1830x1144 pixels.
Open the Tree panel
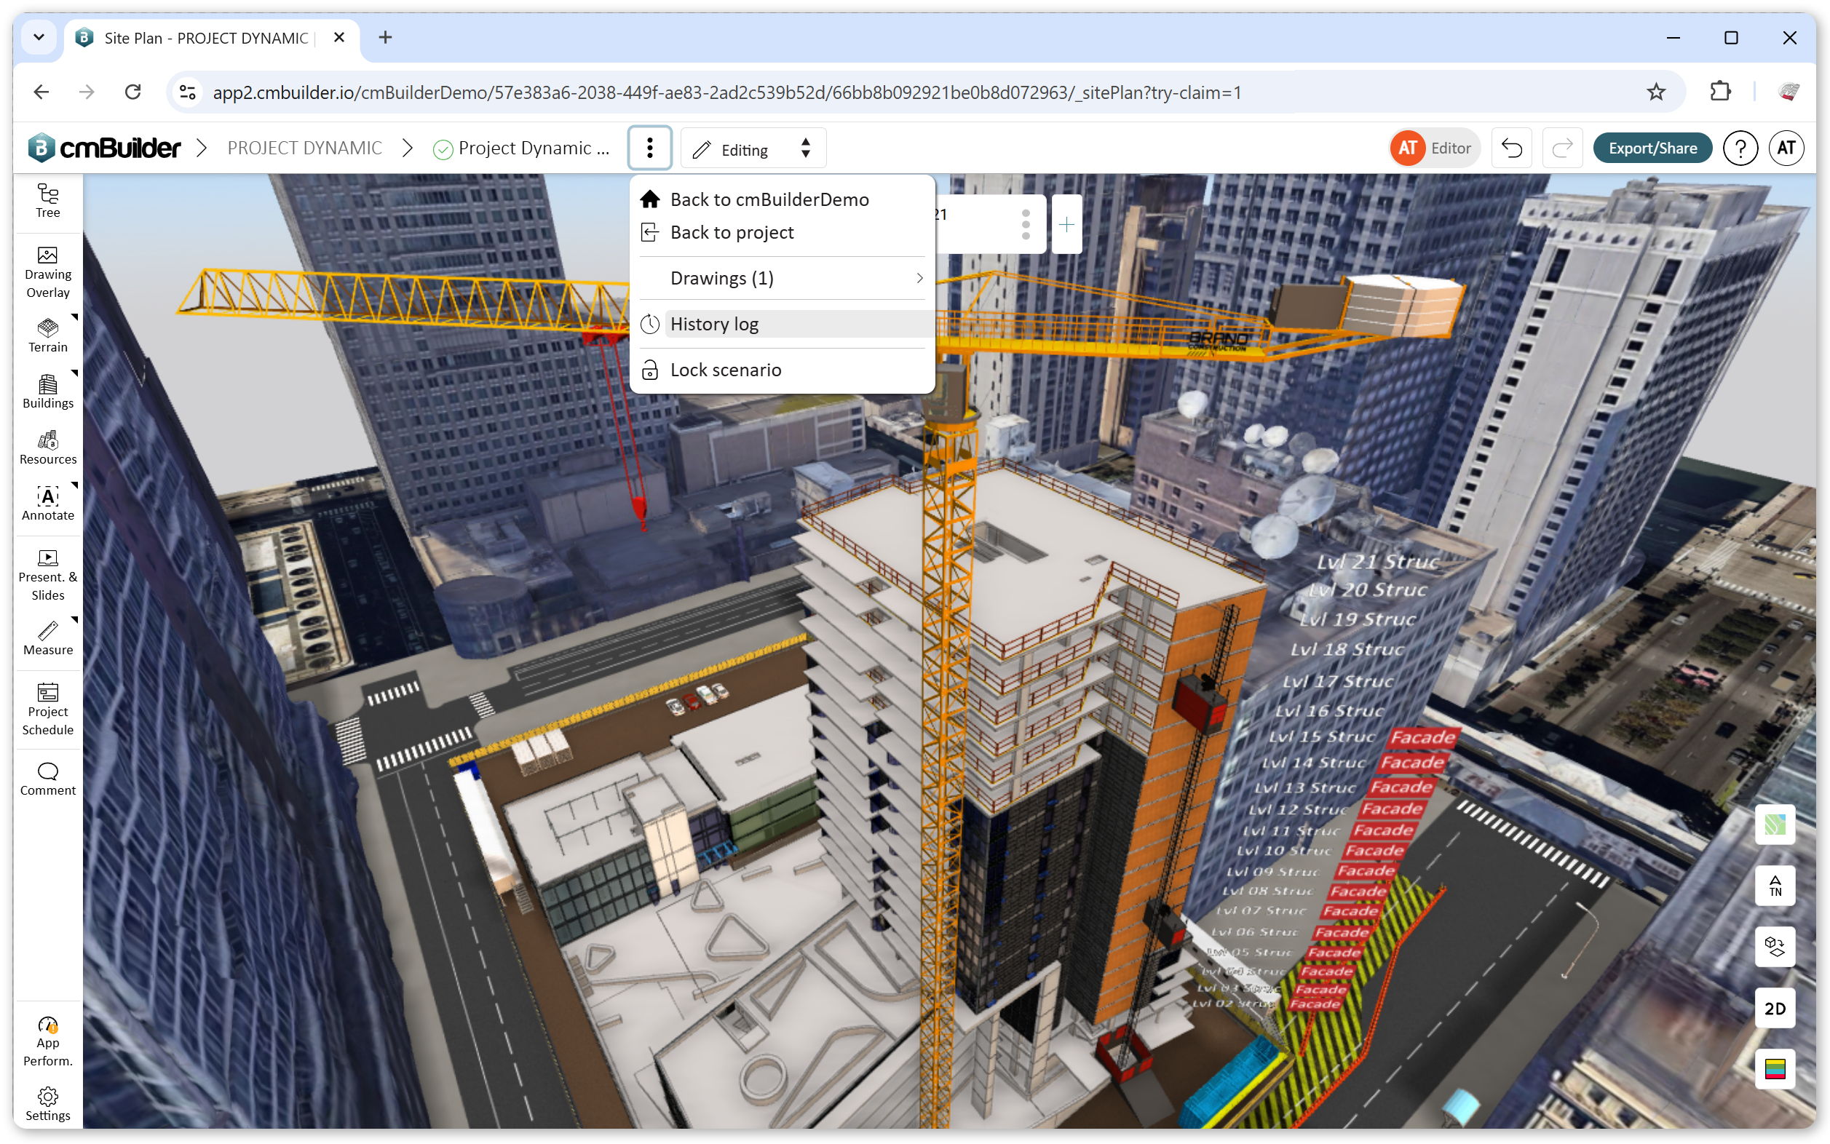pyautogui.click(x=48, y=201)
